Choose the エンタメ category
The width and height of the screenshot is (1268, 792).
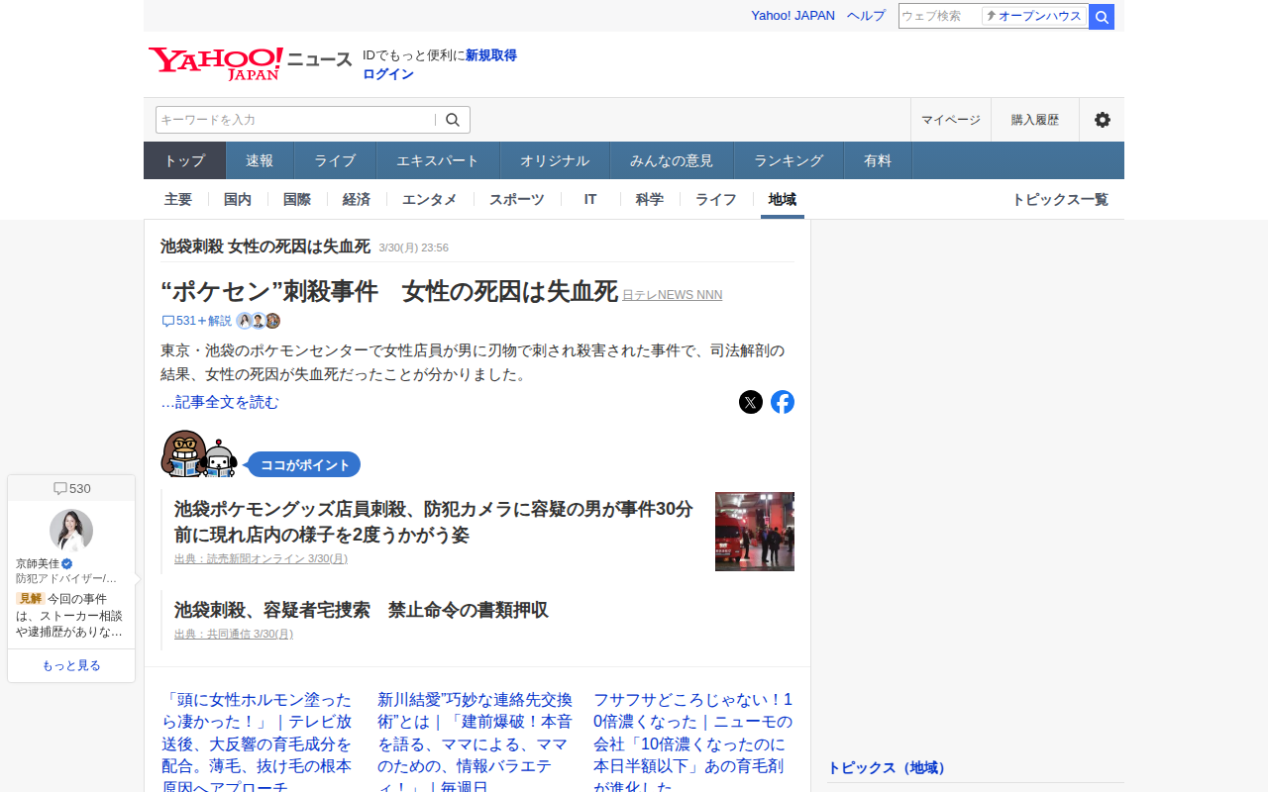pyautogui.click(x=430, y=199)
